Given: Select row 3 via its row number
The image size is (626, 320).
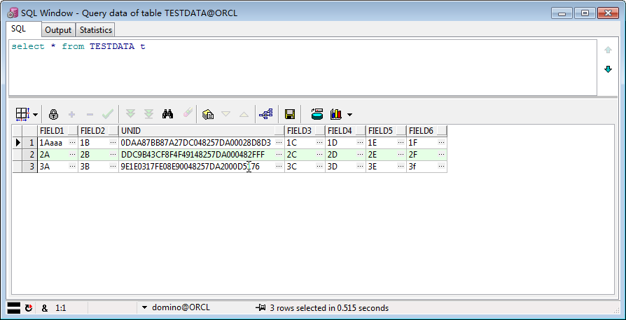Looking at the screenshot, I should coord(30,167).
